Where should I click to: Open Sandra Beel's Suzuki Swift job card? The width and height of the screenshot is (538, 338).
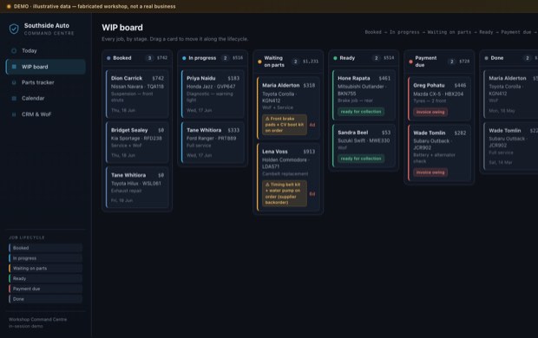[364, 146]
